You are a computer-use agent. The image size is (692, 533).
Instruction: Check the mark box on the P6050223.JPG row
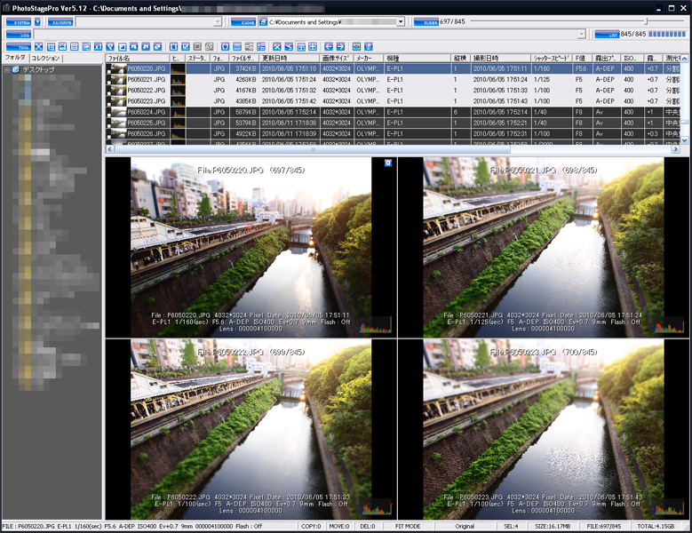click(x=108, y=103)
